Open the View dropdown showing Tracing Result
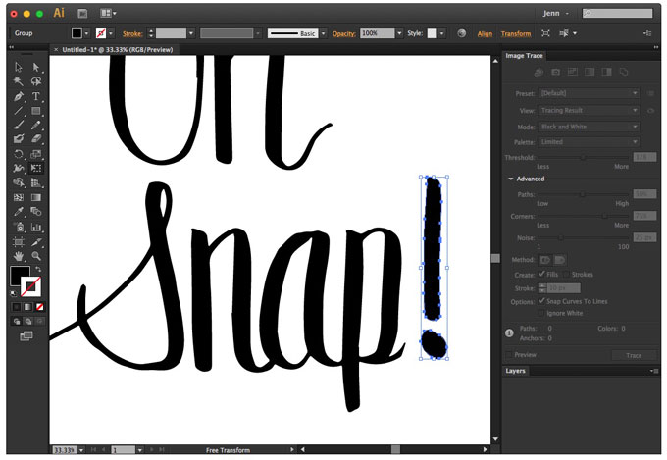The height and width of the screenshot is (460, 667). click(x=589, y=110)
